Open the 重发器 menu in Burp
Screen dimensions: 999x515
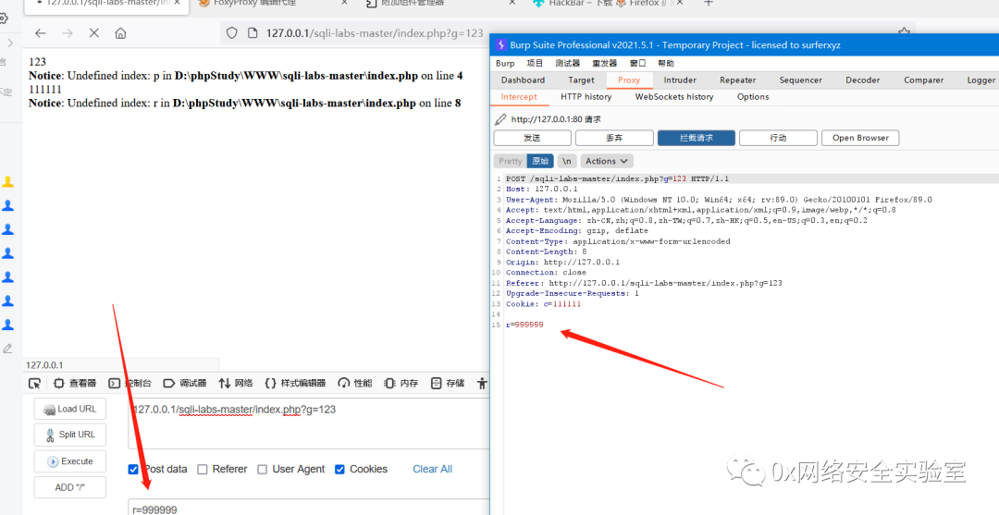(x=605, y=63)
